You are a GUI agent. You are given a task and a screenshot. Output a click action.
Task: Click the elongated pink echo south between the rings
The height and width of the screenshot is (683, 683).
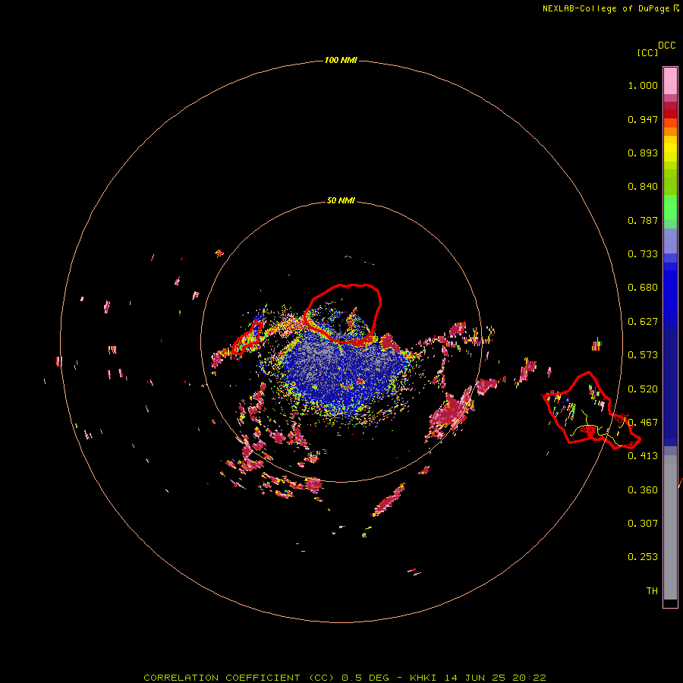pyautogui.click(x=389, y=500)
